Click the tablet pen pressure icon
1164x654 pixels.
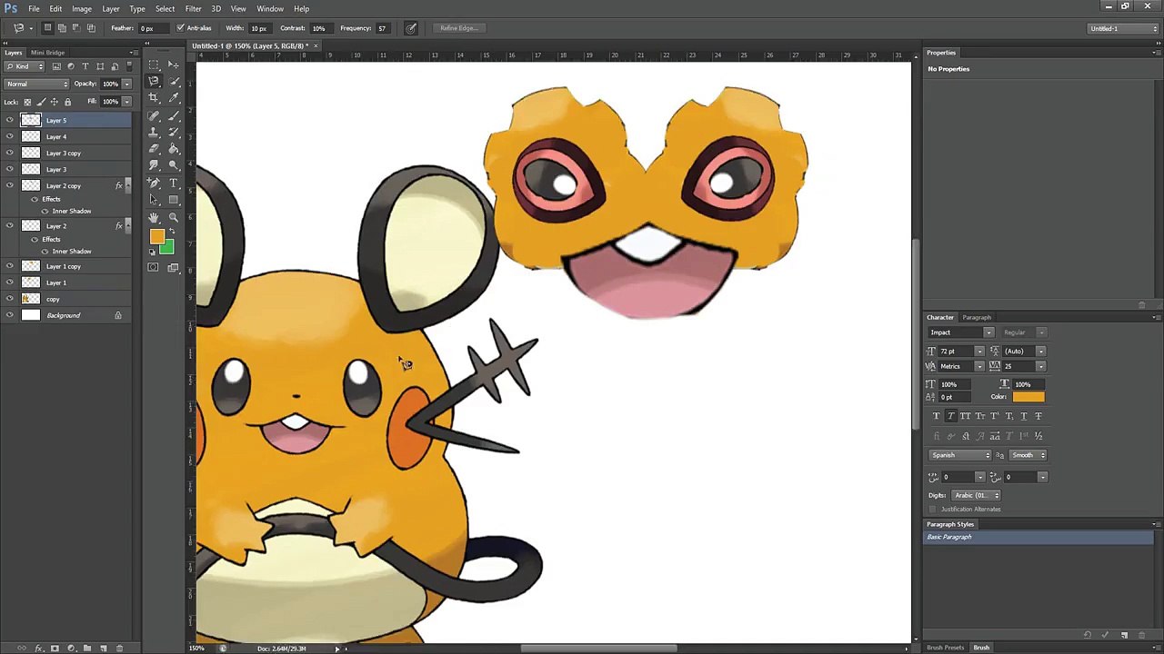coord(411,28)
